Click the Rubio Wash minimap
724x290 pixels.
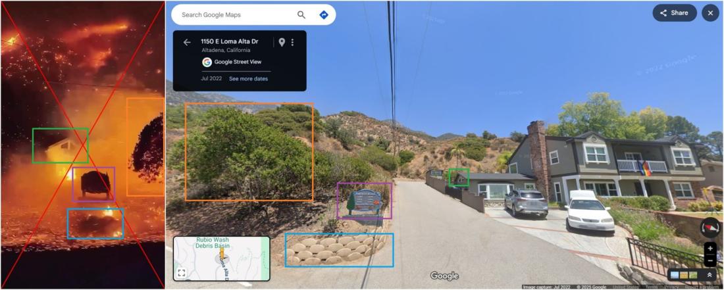coord(222,258)
